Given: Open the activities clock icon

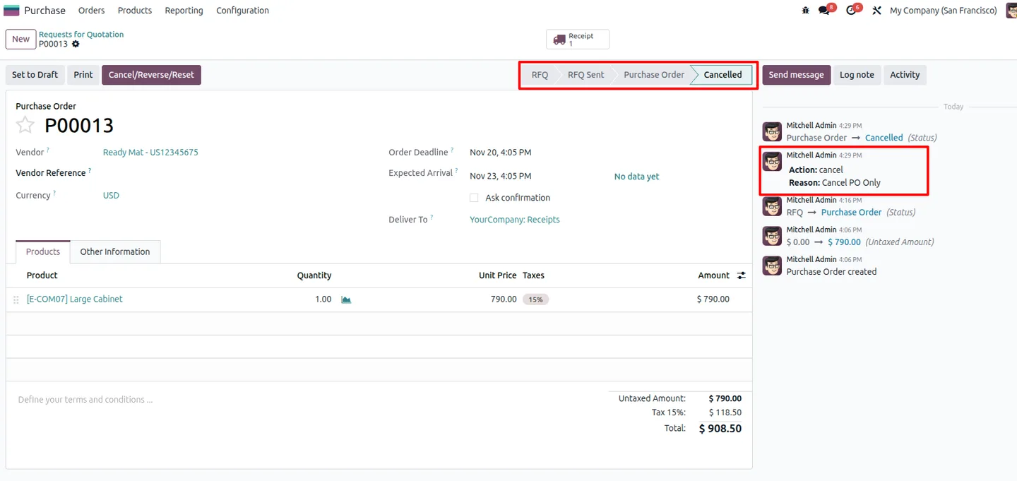Looking at the screenshot, I should (x=851, y=11).
